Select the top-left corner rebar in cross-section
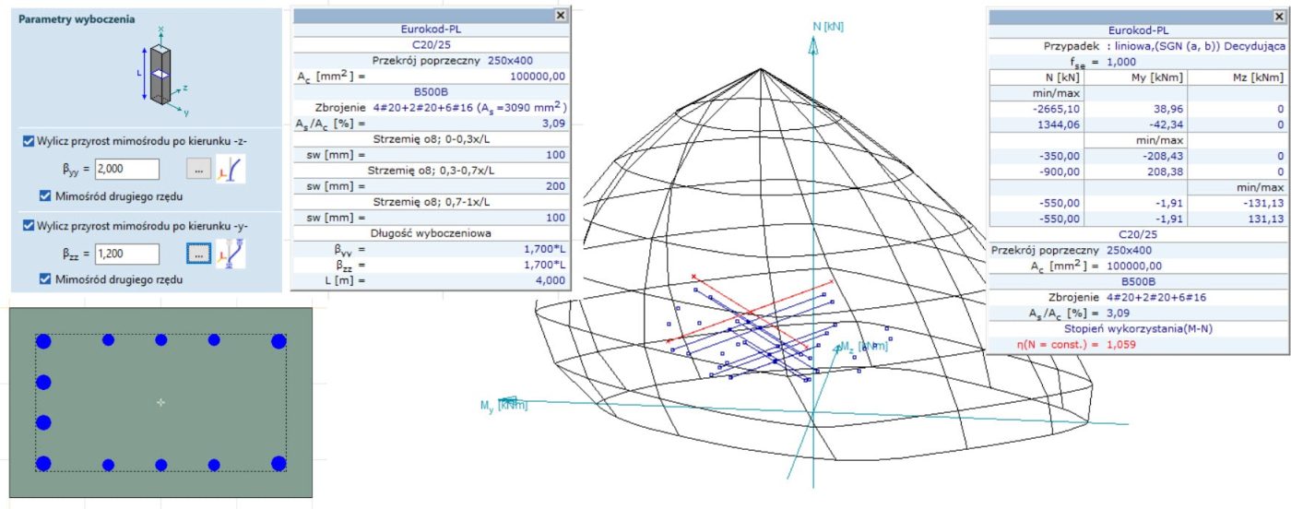Image resolution: width=1291 pixels, height=509 pixels. point(43,341)
